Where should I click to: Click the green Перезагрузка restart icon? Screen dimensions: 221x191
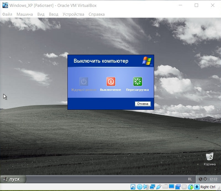(138, 81)
